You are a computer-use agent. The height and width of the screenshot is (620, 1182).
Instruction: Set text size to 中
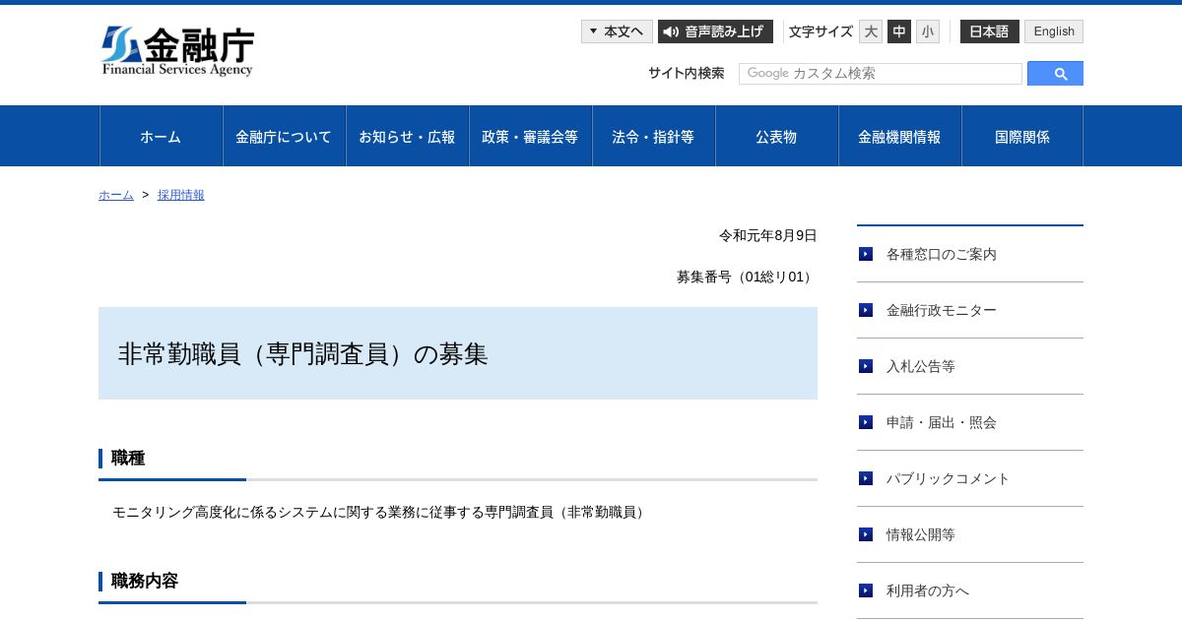pos(899,31)
